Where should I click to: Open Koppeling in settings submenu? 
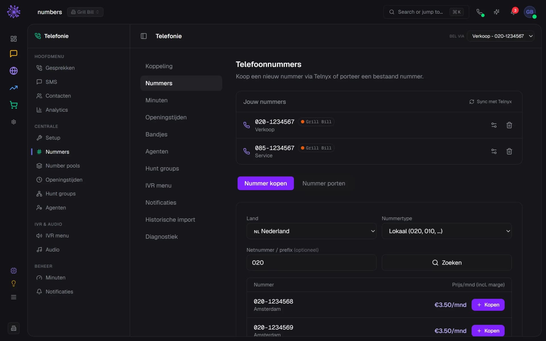pos(181,66)
